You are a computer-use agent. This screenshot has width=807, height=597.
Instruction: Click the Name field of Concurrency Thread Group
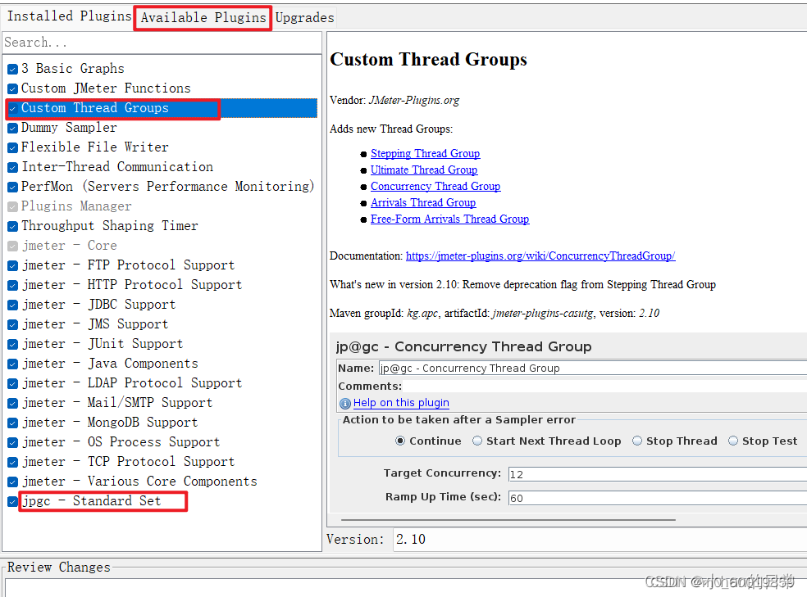[x=592, y=369]
